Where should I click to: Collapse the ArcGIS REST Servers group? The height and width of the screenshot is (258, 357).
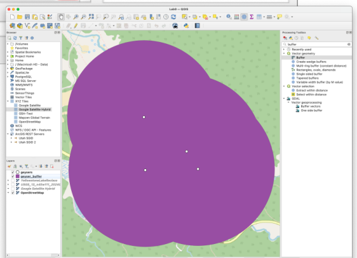click(8, 134)
